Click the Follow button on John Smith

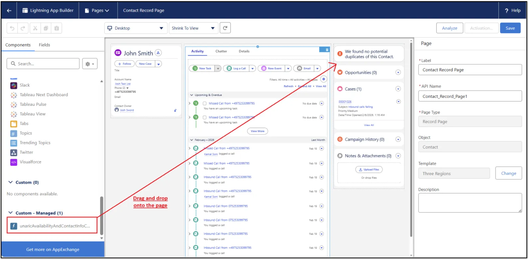124,64
